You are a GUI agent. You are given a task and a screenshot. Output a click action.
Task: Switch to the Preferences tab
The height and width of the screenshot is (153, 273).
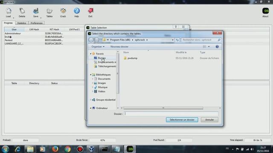pos(37,23)
